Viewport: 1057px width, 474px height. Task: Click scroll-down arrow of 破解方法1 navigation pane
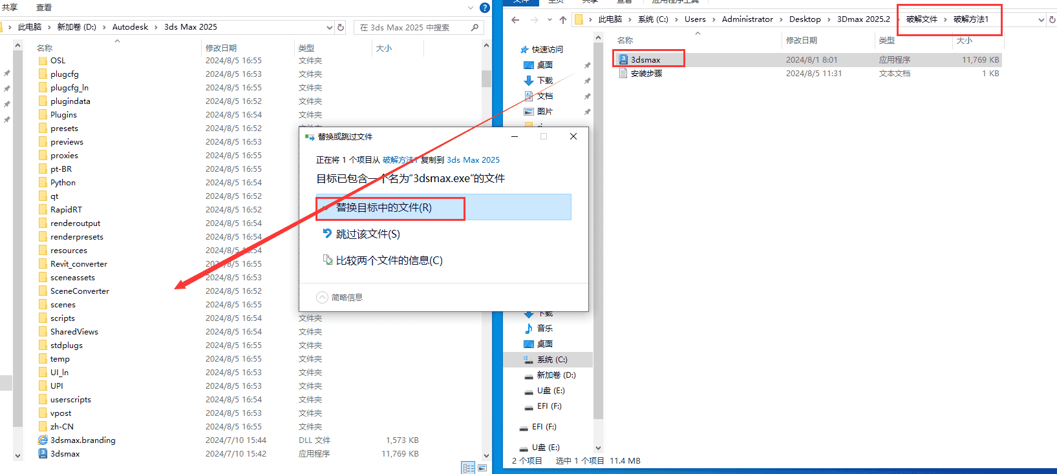tap(598, 448)
